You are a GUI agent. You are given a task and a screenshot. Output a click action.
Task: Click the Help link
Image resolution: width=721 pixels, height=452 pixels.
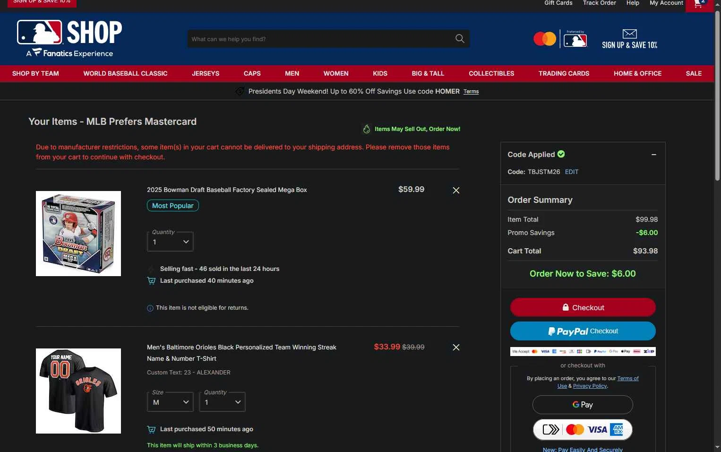click(633, 3)
